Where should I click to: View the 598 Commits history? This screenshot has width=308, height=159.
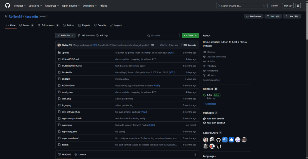click(x=188, y=45)
